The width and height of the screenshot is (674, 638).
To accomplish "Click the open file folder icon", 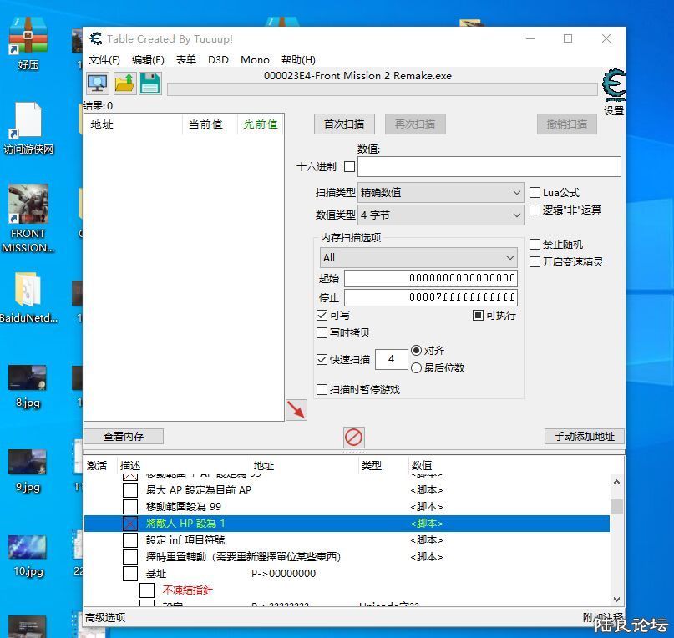I will (124, 84).
